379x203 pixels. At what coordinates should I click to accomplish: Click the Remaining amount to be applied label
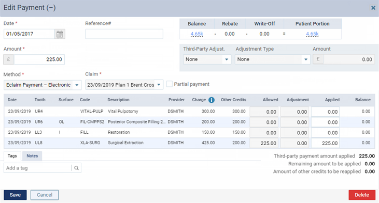point(325,164)
